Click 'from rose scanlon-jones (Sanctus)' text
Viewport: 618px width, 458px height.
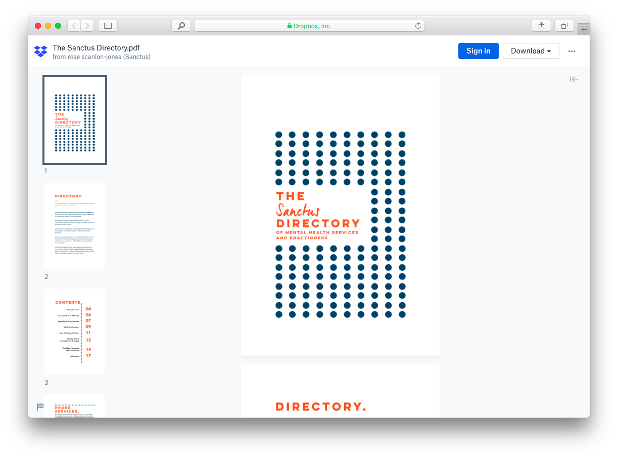click(x=102, y=57)
